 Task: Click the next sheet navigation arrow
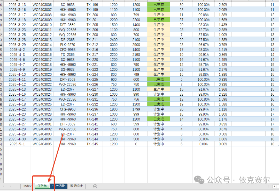tap(10, 186)
